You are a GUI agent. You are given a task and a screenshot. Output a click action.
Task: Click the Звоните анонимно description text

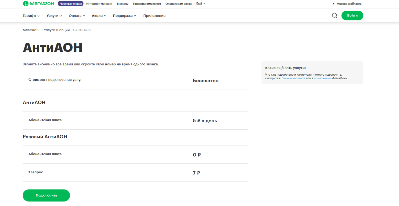(91, 64)
